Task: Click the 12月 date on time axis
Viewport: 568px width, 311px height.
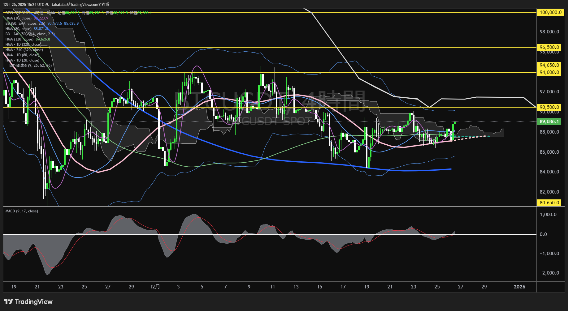Action: 155,287
